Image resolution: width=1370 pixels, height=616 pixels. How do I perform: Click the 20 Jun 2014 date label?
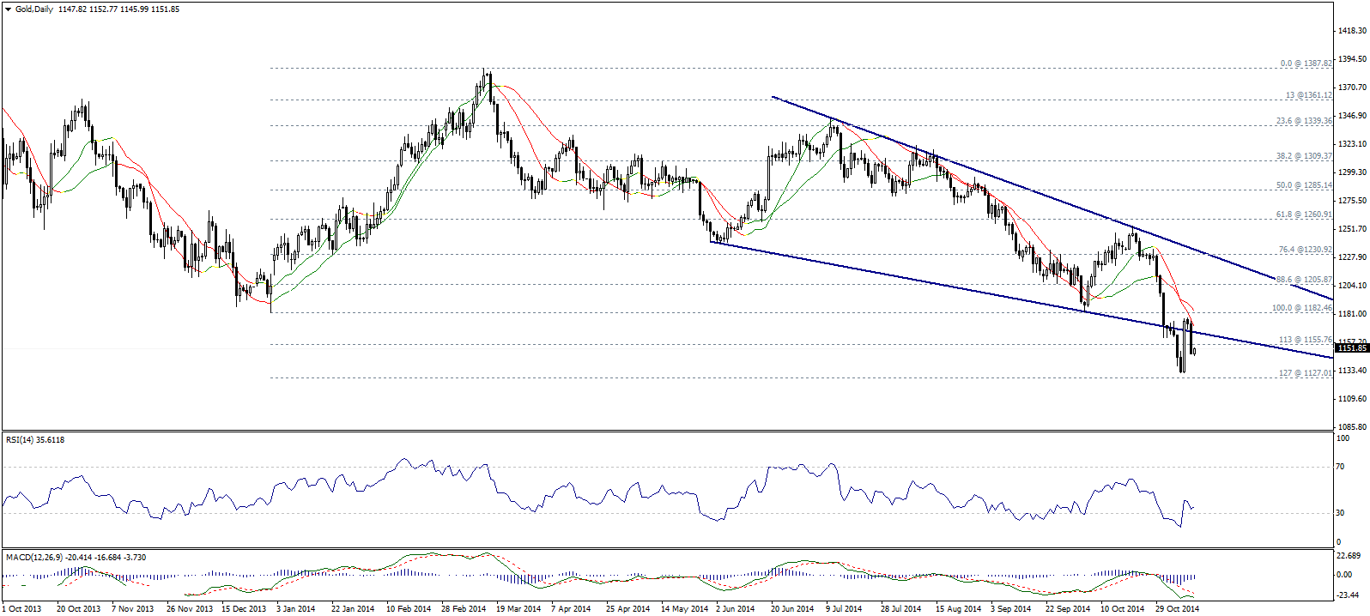[x=791, y=609]
